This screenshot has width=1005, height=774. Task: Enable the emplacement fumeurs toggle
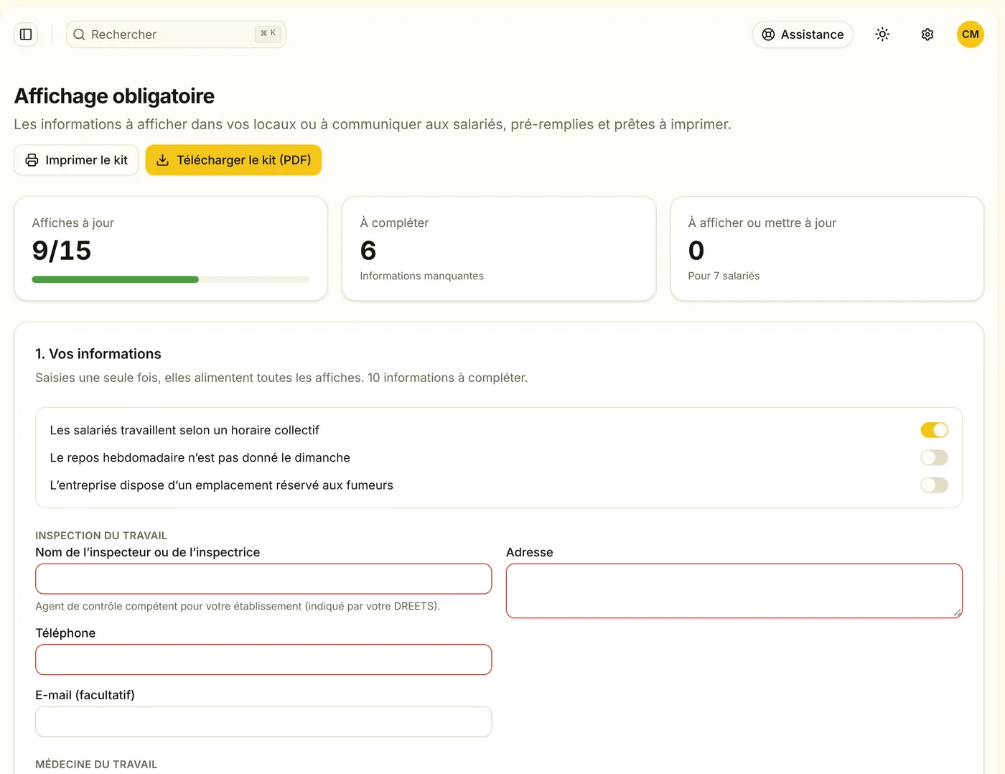[x=934, y=485]
